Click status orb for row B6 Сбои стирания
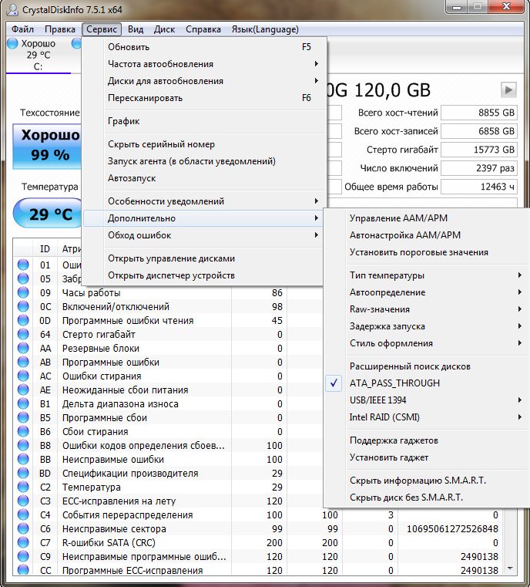 click(x=23, y=431)
